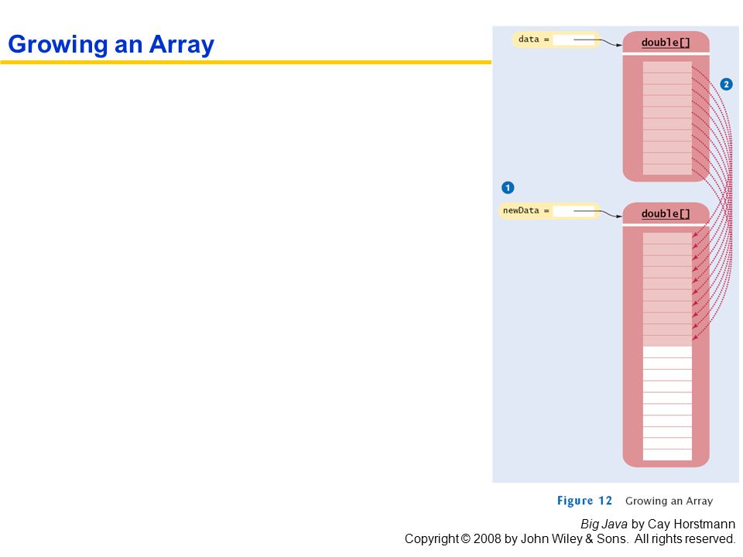Click the lower 'double[]' array header

click(666, 214)
